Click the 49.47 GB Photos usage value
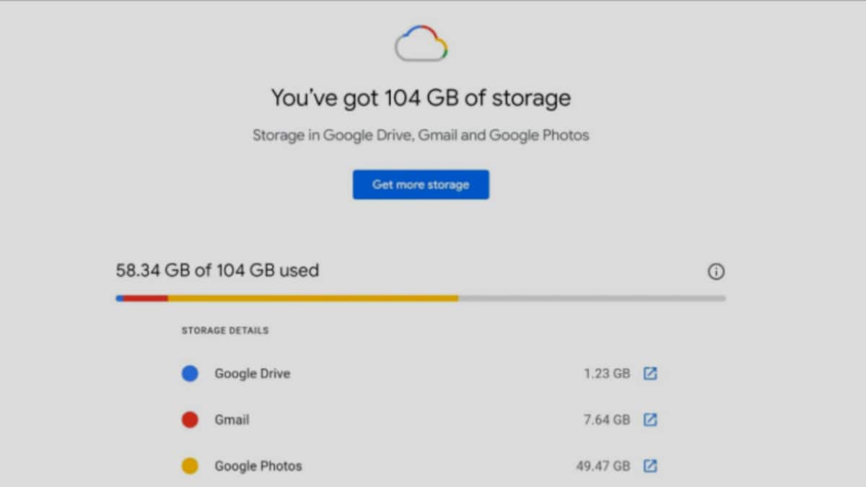Screen dimensions: 866x487 click(x=603, y=466)
